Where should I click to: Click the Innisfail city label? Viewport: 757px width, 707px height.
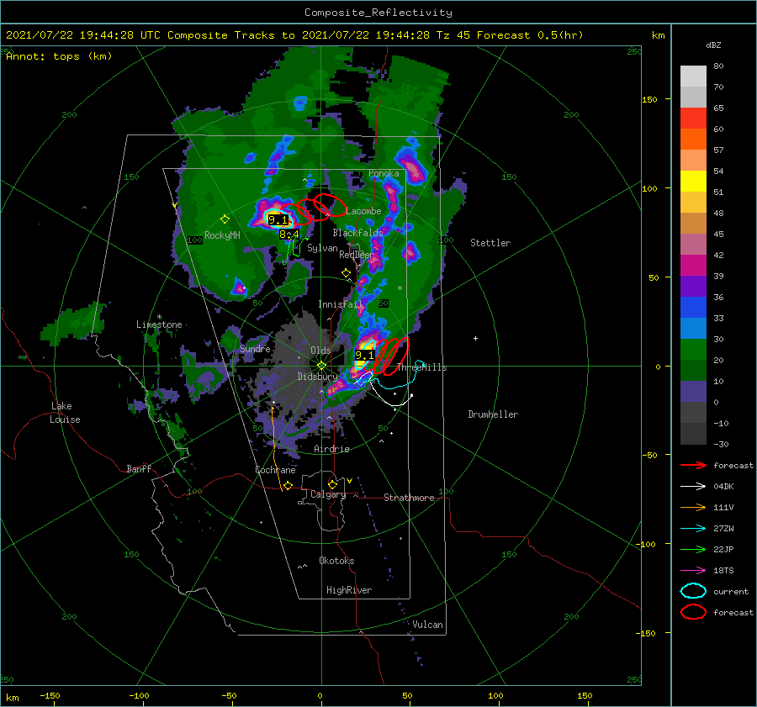tap(340, 304)
